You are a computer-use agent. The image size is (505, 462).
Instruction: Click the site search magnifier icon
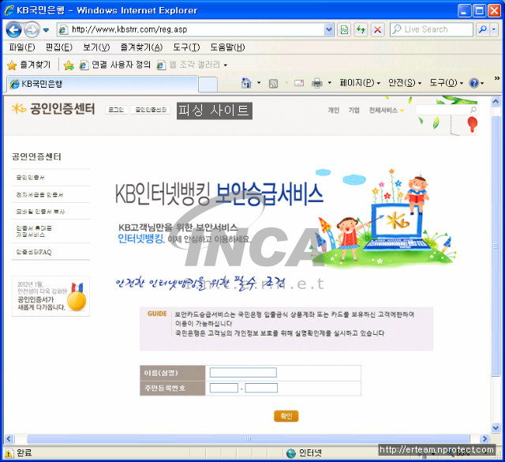pos(473,110)
